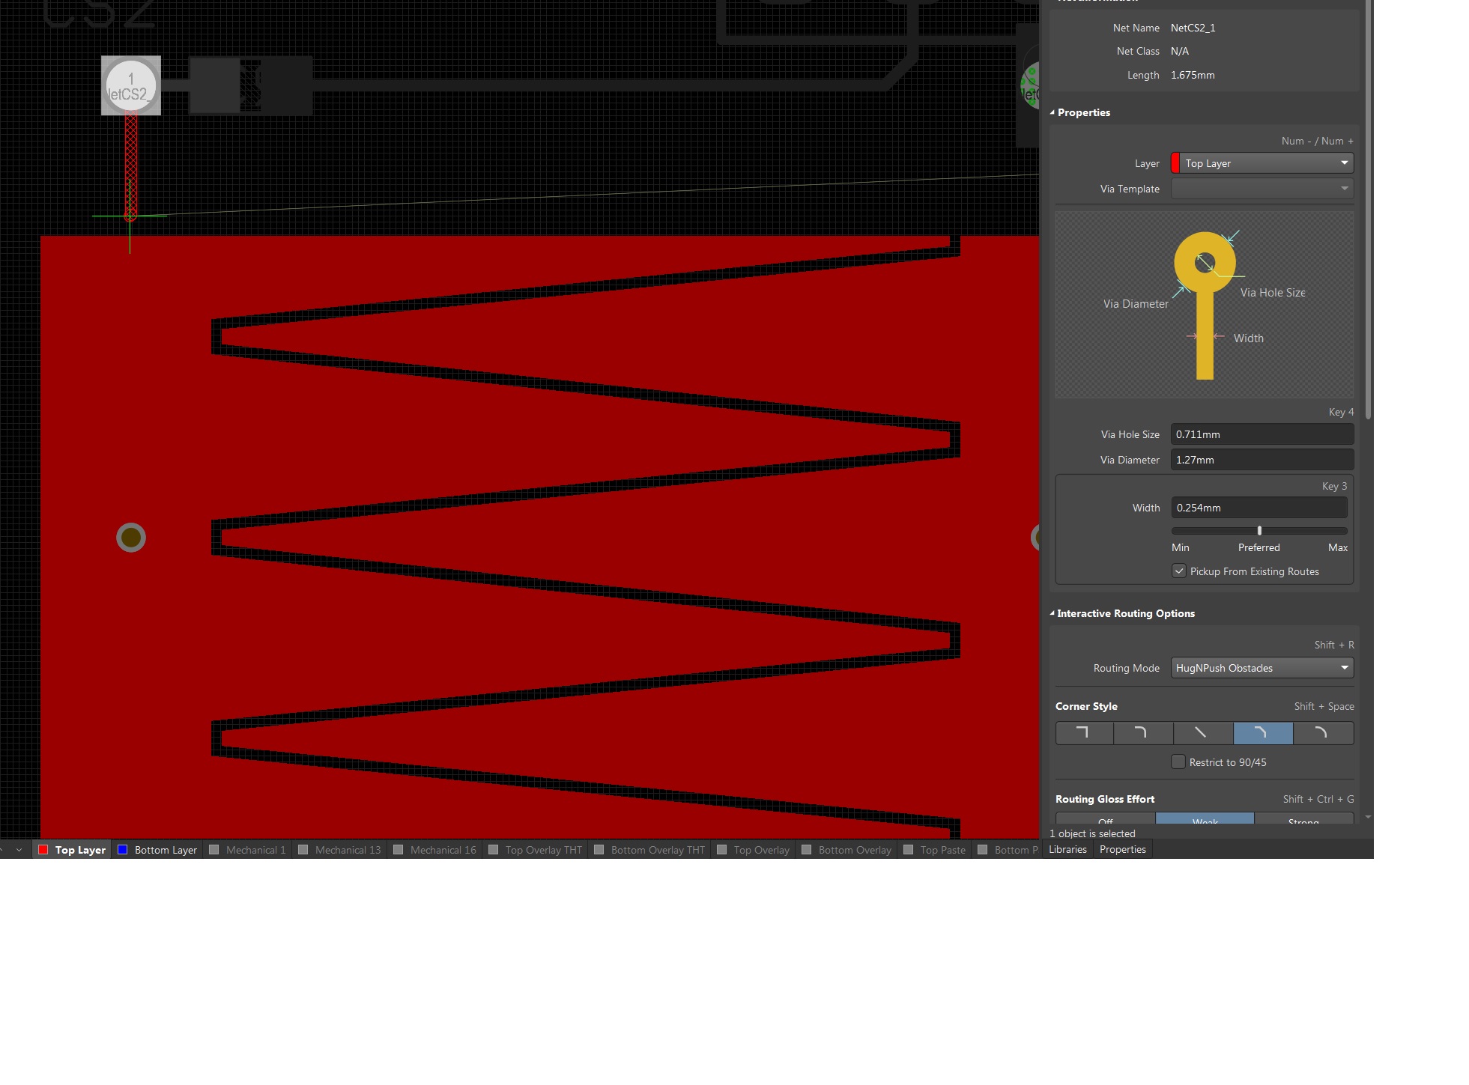The width and height of the screenshot is (1469, 1085).
Task: Enable Restrict to 90/45 checkbox
Action: (1178, 762)
